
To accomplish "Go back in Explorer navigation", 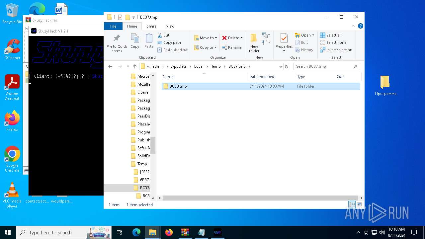I will coord(110,66).
